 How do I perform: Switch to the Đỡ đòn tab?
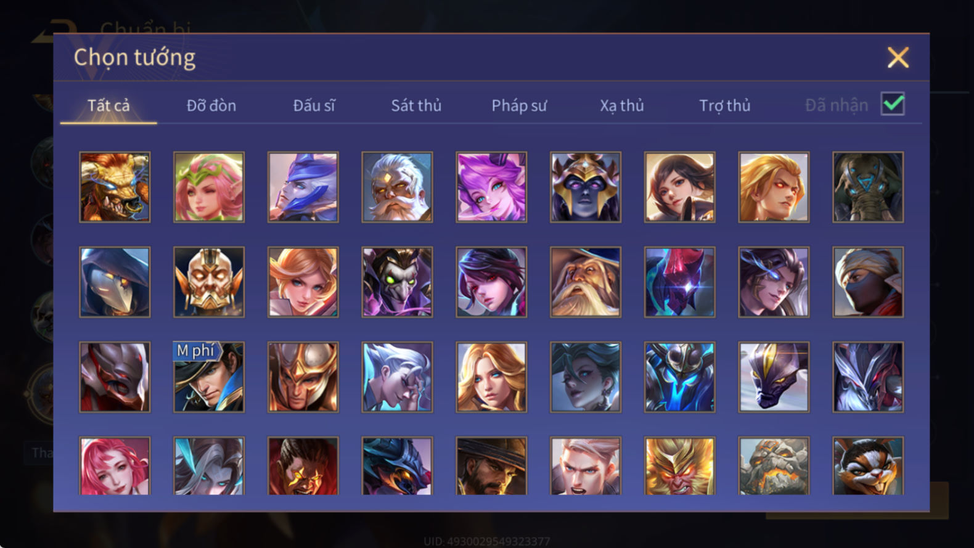coord(211,105)
